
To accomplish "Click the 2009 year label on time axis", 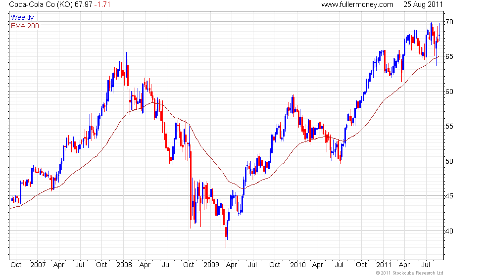I will point(211,265).
